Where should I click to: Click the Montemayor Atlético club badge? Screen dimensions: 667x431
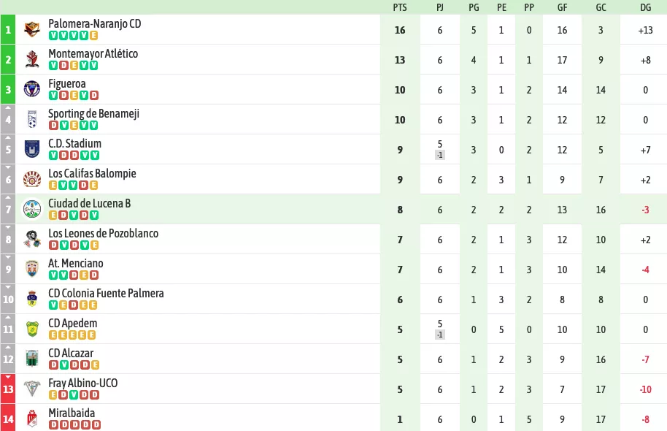tap(32, 60)
